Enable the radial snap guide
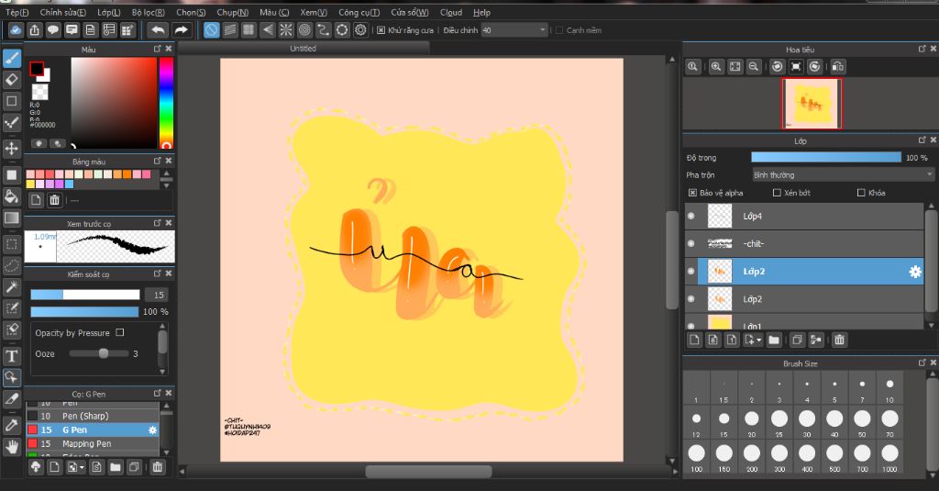This screenshot has height=491, width=939. pos(286,30)
